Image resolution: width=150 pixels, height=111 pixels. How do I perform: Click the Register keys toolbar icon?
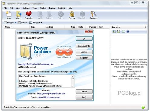point(93,15)
